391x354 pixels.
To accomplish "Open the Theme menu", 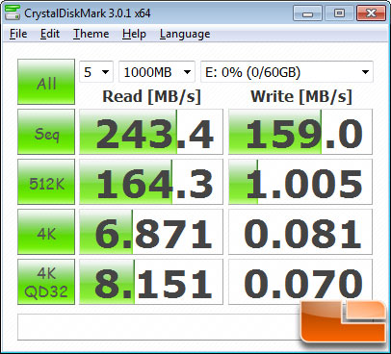I will [x=91, y=34].
